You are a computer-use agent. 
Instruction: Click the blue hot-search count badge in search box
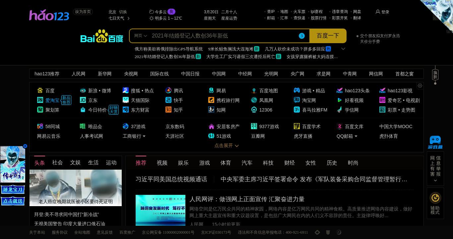(x=301, y=36)
